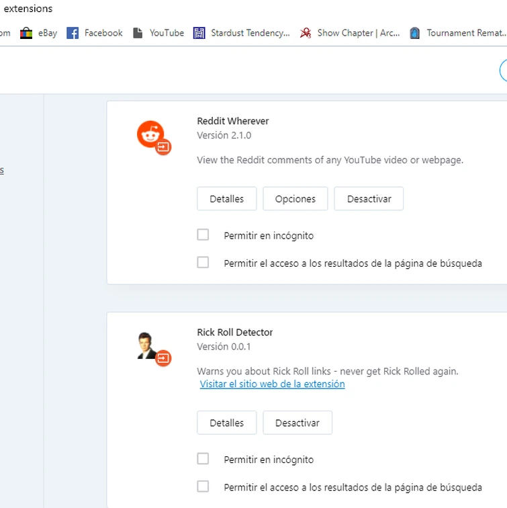This screenshot has width=507, height=508.
Task: Open the Facebook bookmark
Action: click(x=95, y=33)
